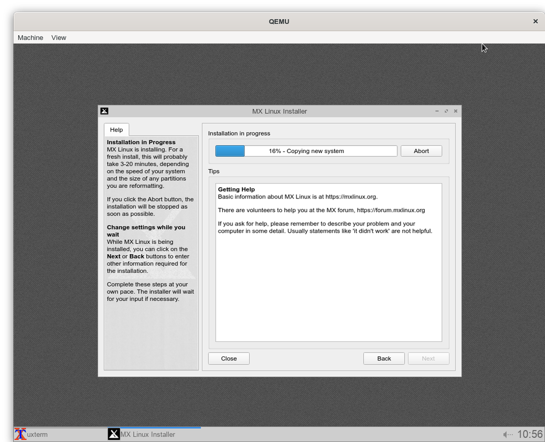Go Back in the installer
545x442 pixels.
(x=384, y=359)
